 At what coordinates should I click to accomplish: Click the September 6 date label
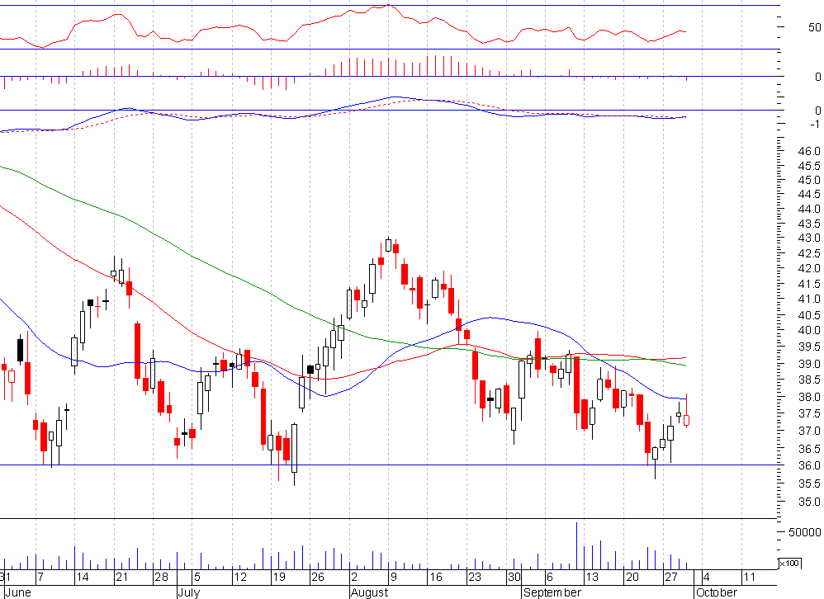[x=550, y=577]
